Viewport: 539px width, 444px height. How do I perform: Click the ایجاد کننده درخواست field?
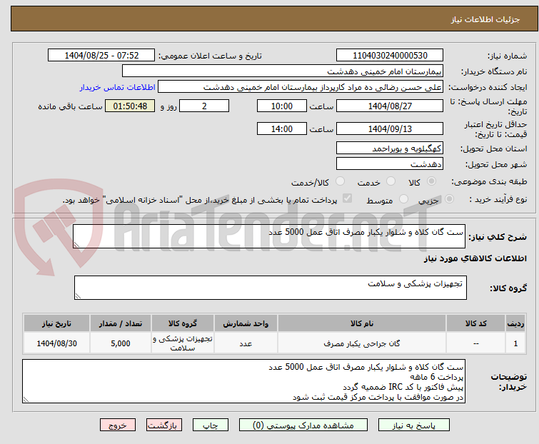coord(301,87)
